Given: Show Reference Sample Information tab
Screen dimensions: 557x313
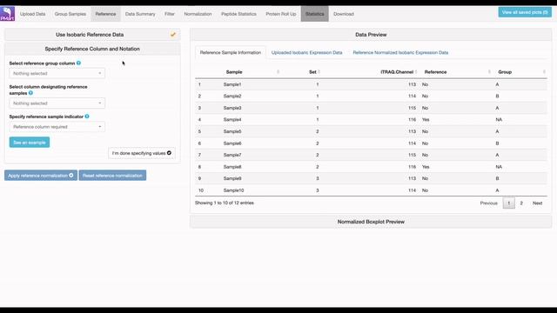Looking at the screenshot, I should click(x=231, y=52).
